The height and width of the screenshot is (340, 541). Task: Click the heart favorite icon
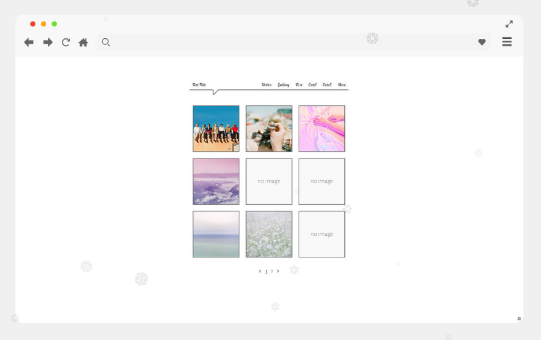482,42
